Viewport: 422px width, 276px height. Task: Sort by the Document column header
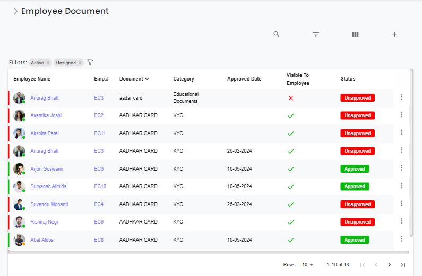click(134, 79)
